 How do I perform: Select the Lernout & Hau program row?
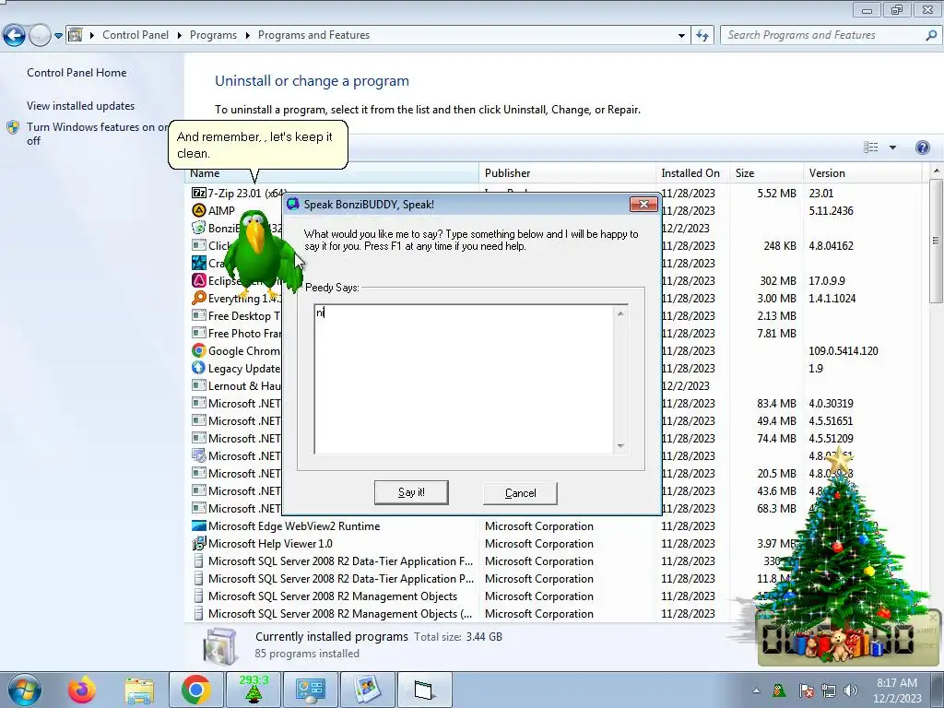pyautogui.click(x=237, y=386)
